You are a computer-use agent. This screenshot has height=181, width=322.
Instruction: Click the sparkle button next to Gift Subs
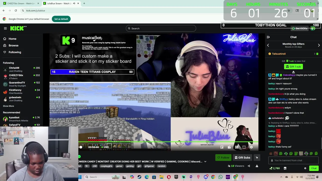coord(257,158)
